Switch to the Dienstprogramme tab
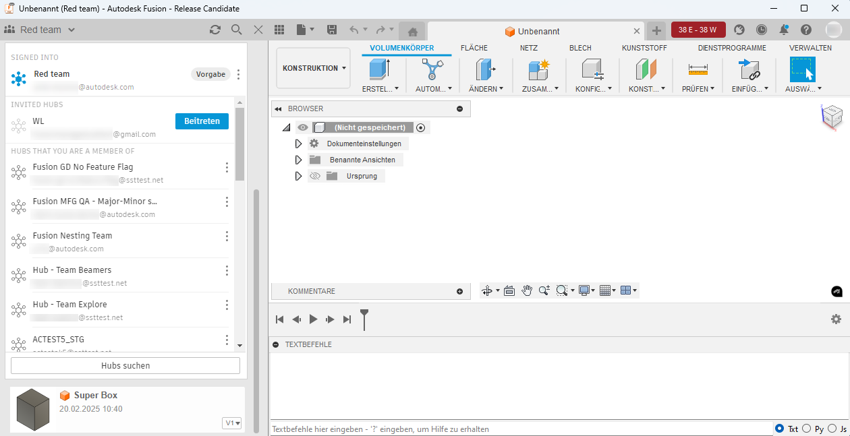 point(732,48)
